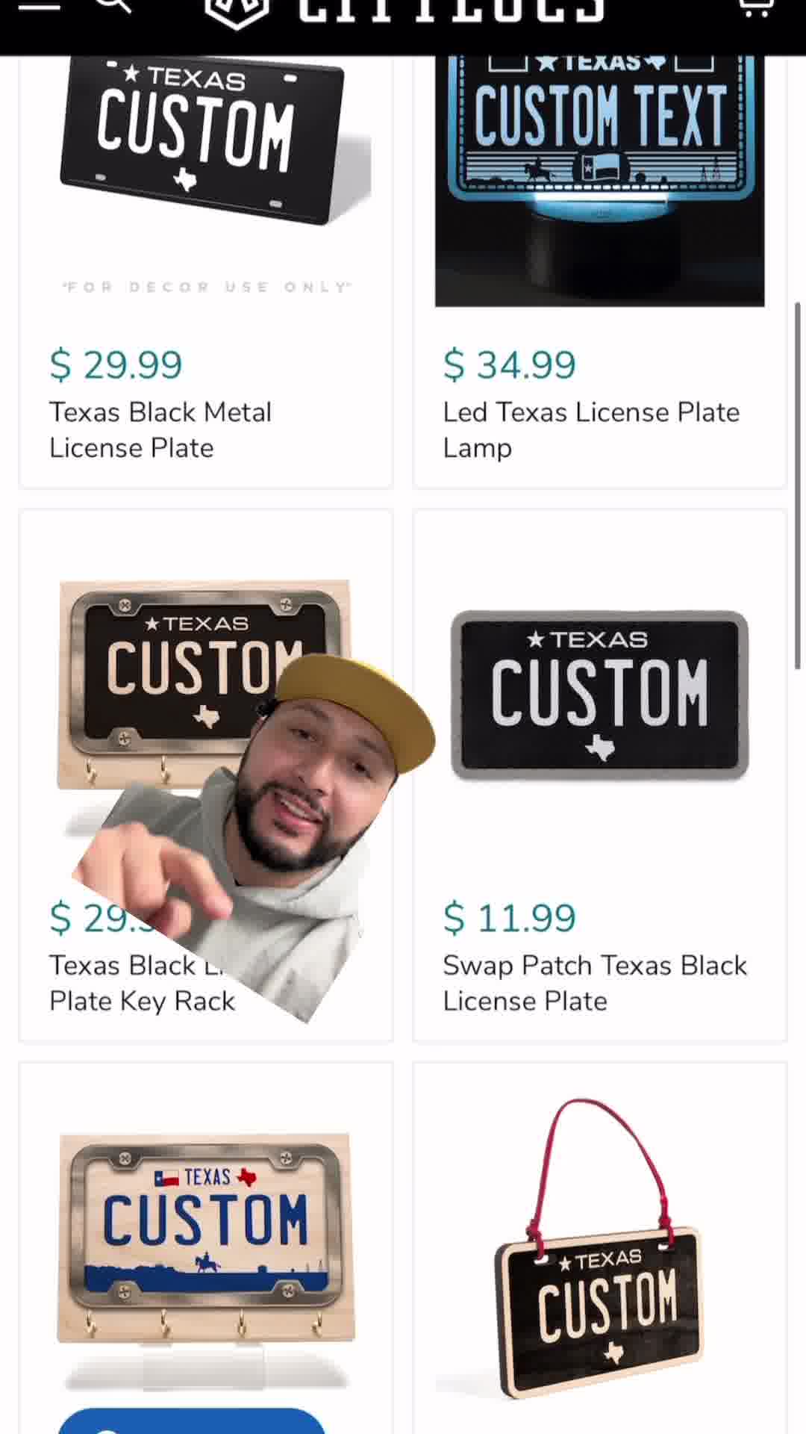The image size is (806, 1434).
Task: Click the page scrollbar on the right
Action: pos(798,485)
